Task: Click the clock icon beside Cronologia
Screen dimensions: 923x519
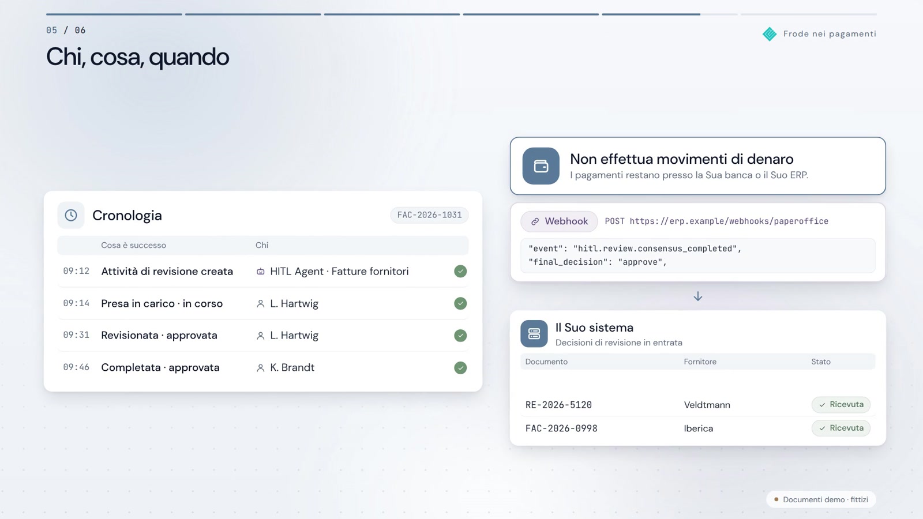Action: (71, 215)
